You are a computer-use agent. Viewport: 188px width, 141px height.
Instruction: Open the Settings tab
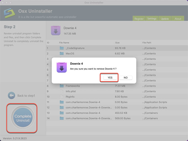pos(152,19)
